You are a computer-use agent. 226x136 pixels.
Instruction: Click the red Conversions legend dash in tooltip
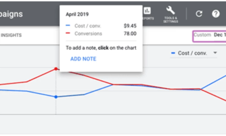[68, 34]
